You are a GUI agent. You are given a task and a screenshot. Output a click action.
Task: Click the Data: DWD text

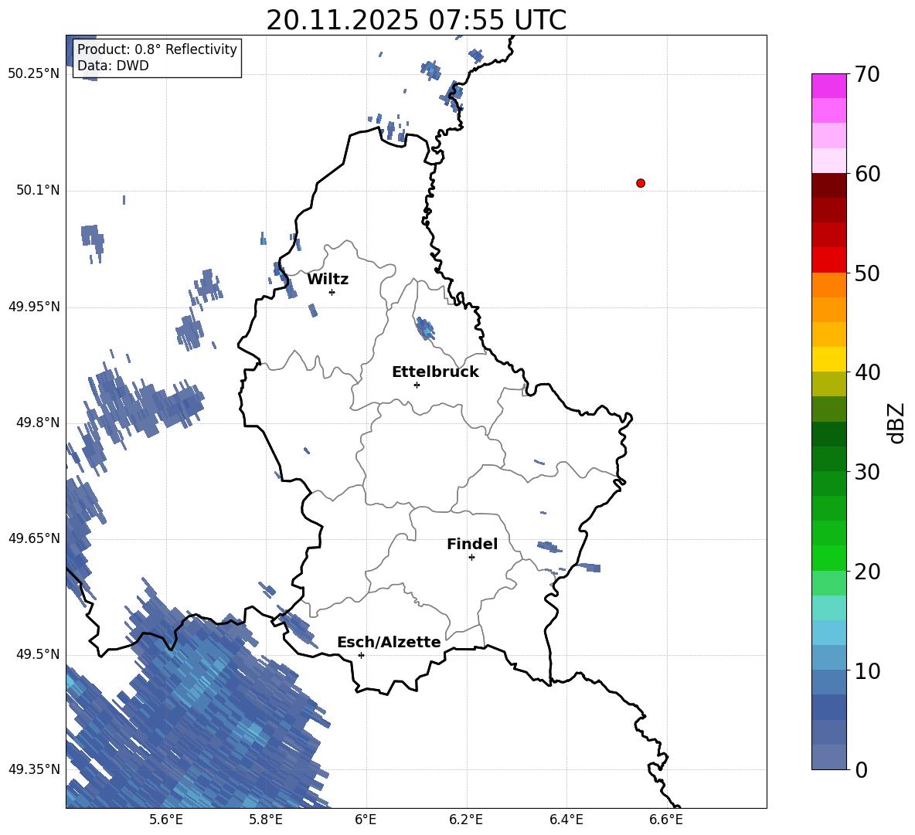(113, 66)
